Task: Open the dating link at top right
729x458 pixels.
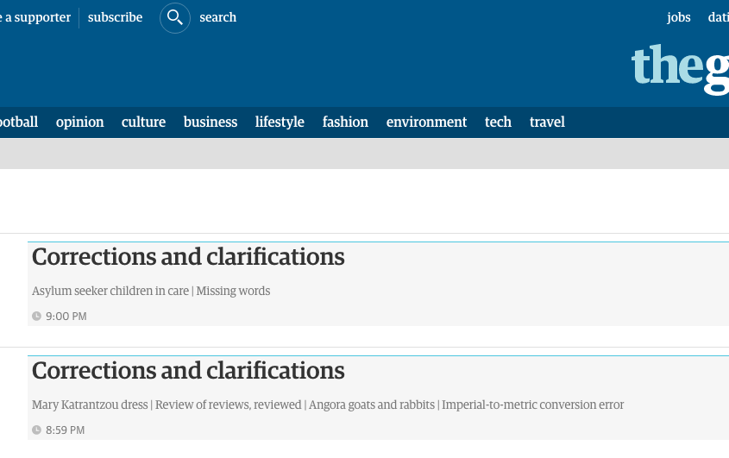Action: [x=719, y=17]
